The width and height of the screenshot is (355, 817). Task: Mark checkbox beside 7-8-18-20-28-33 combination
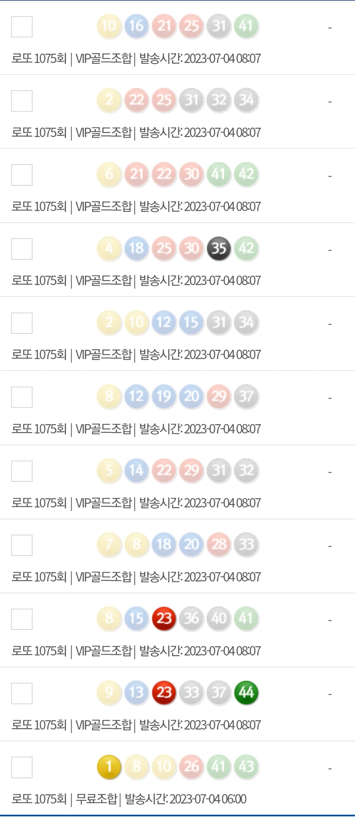[22, 545]
